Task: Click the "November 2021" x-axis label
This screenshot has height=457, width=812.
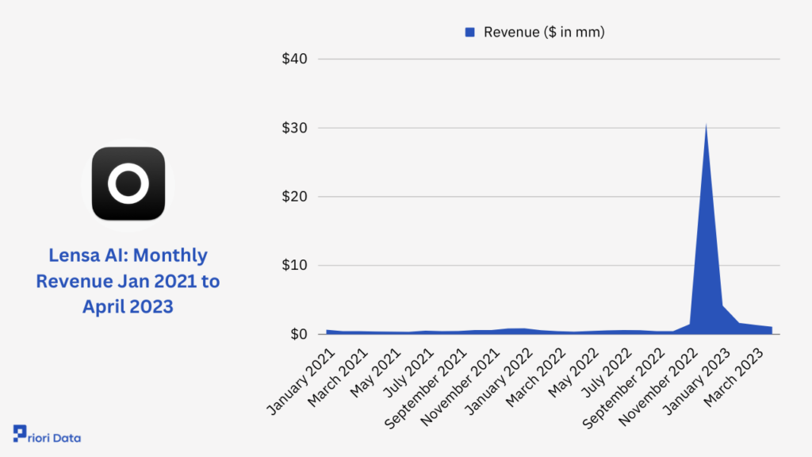Action: (461, 387)
